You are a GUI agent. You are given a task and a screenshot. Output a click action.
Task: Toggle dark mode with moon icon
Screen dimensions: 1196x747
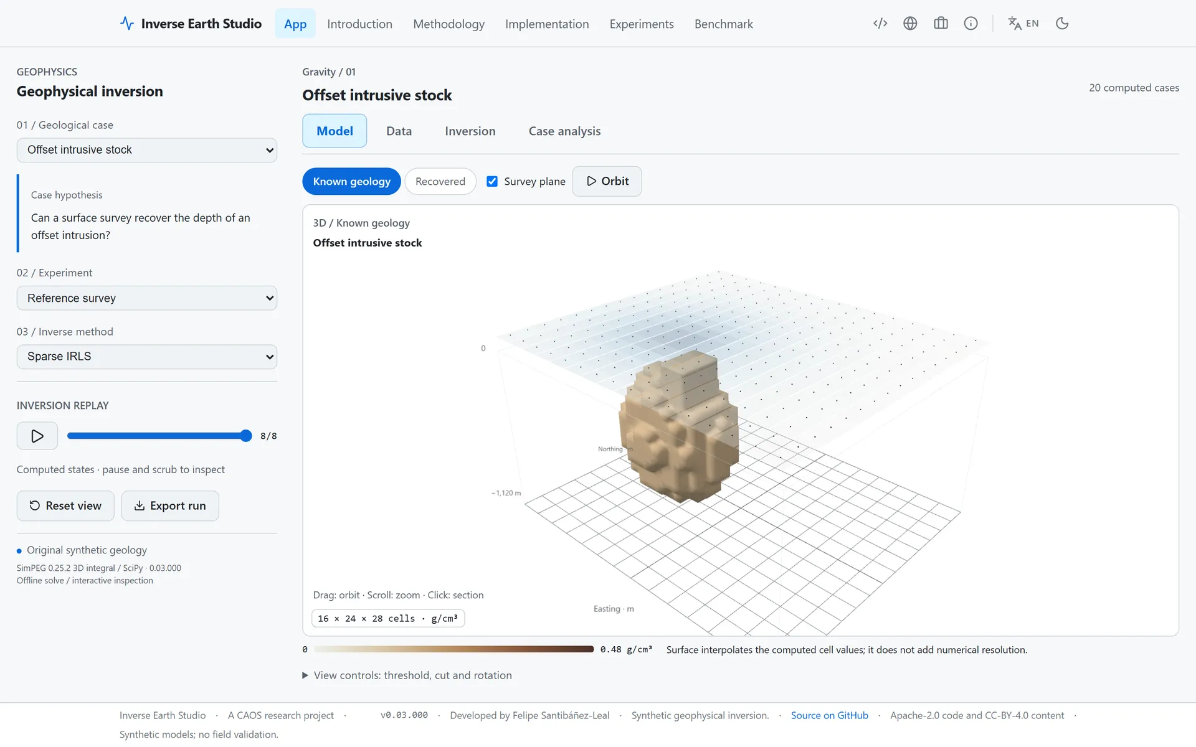(x=1062, y=24)
